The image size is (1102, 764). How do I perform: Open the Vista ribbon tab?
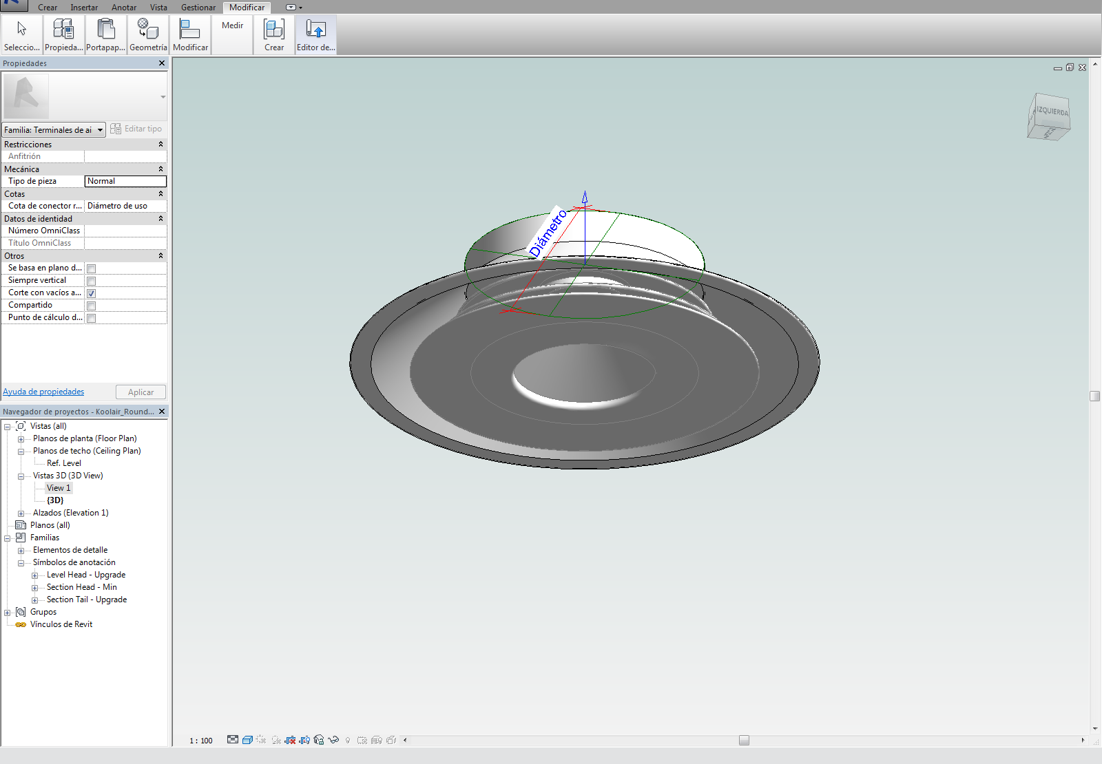(158, 8)
